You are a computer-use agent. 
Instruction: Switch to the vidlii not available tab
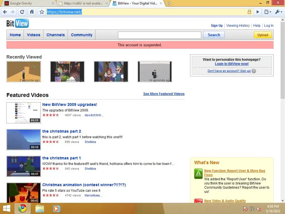(x=83, y=3)
